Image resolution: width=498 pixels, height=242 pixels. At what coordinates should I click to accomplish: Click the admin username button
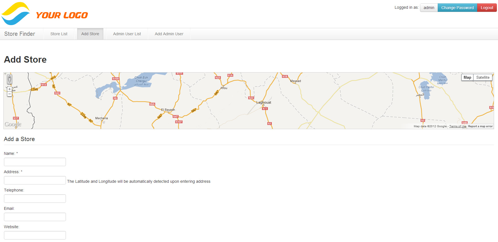(429, 8)
